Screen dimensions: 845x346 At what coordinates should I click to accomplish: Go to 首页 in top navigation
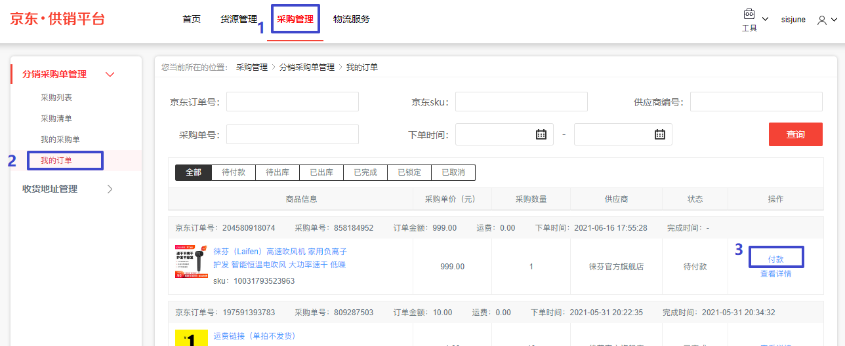click(192, 19)
